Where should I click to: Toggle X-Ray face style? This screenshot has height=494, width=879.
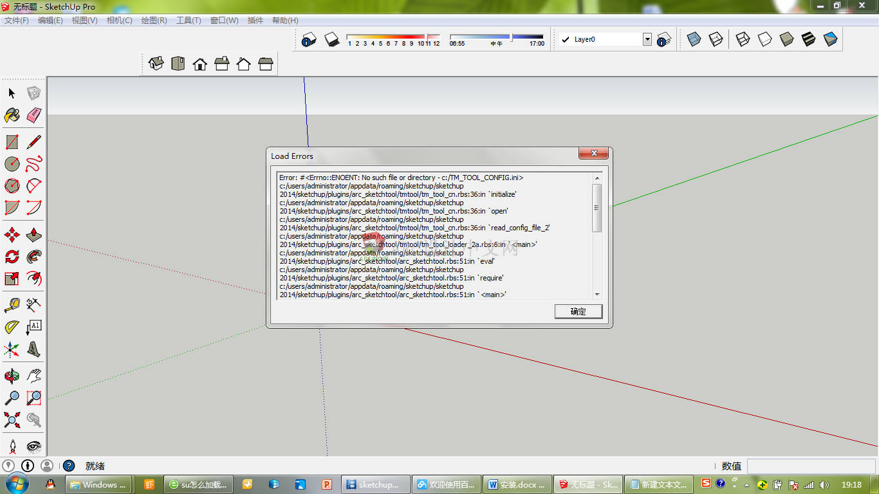(x=694, y=39)
